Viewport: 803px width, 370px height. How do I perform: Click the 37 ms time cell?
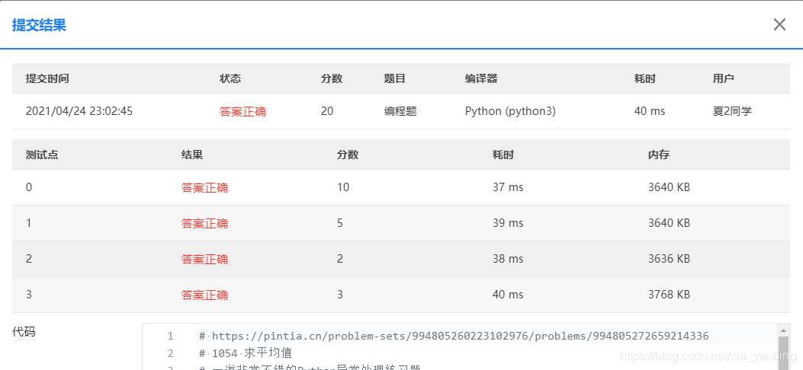(508, 187)
